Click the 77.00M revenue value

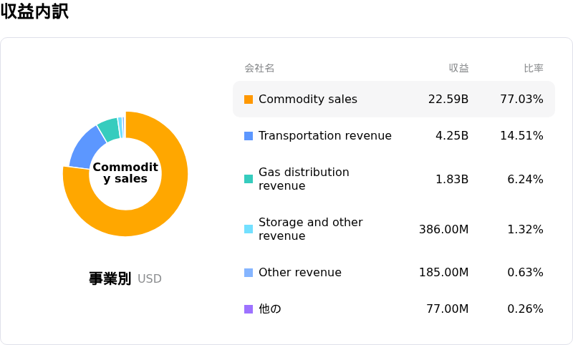[448, 309]
